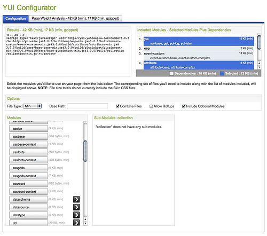Click the event-custom included module row
Screen dimensions: 267x236
[199, 56]
